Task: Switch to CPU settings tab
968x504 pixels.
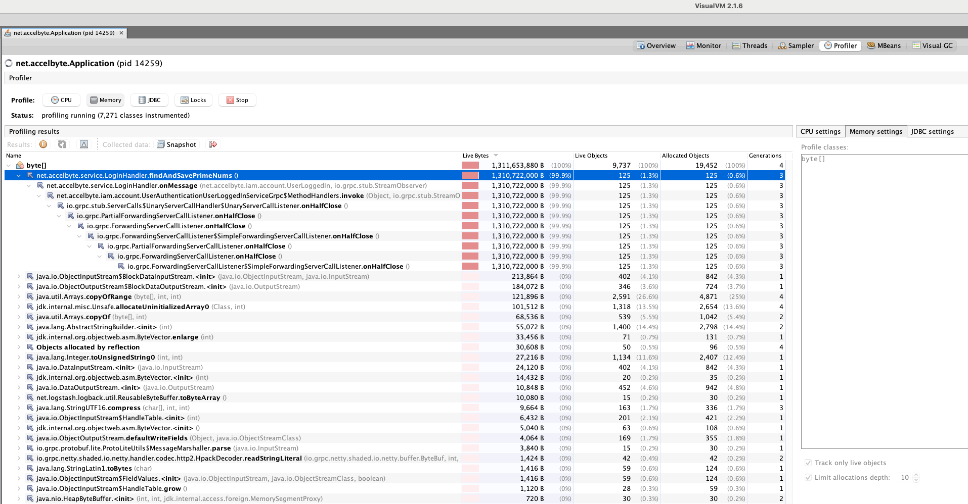Action: [x=820, y=131]
